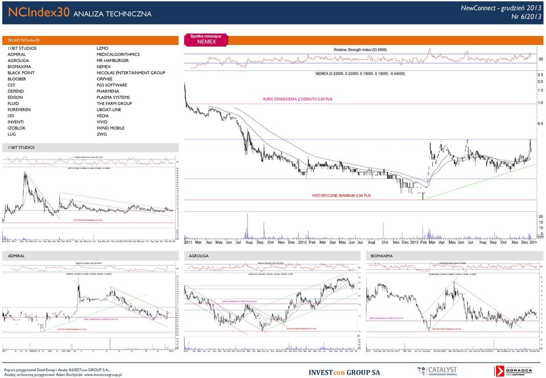Open the 11BIT STUDIOS price chart
The height and width of the screenshot is (378, 546).
(90, 199)
